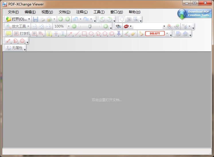The image size is (214, 157).
Task: Click the print icon
Action: point(42,19)
